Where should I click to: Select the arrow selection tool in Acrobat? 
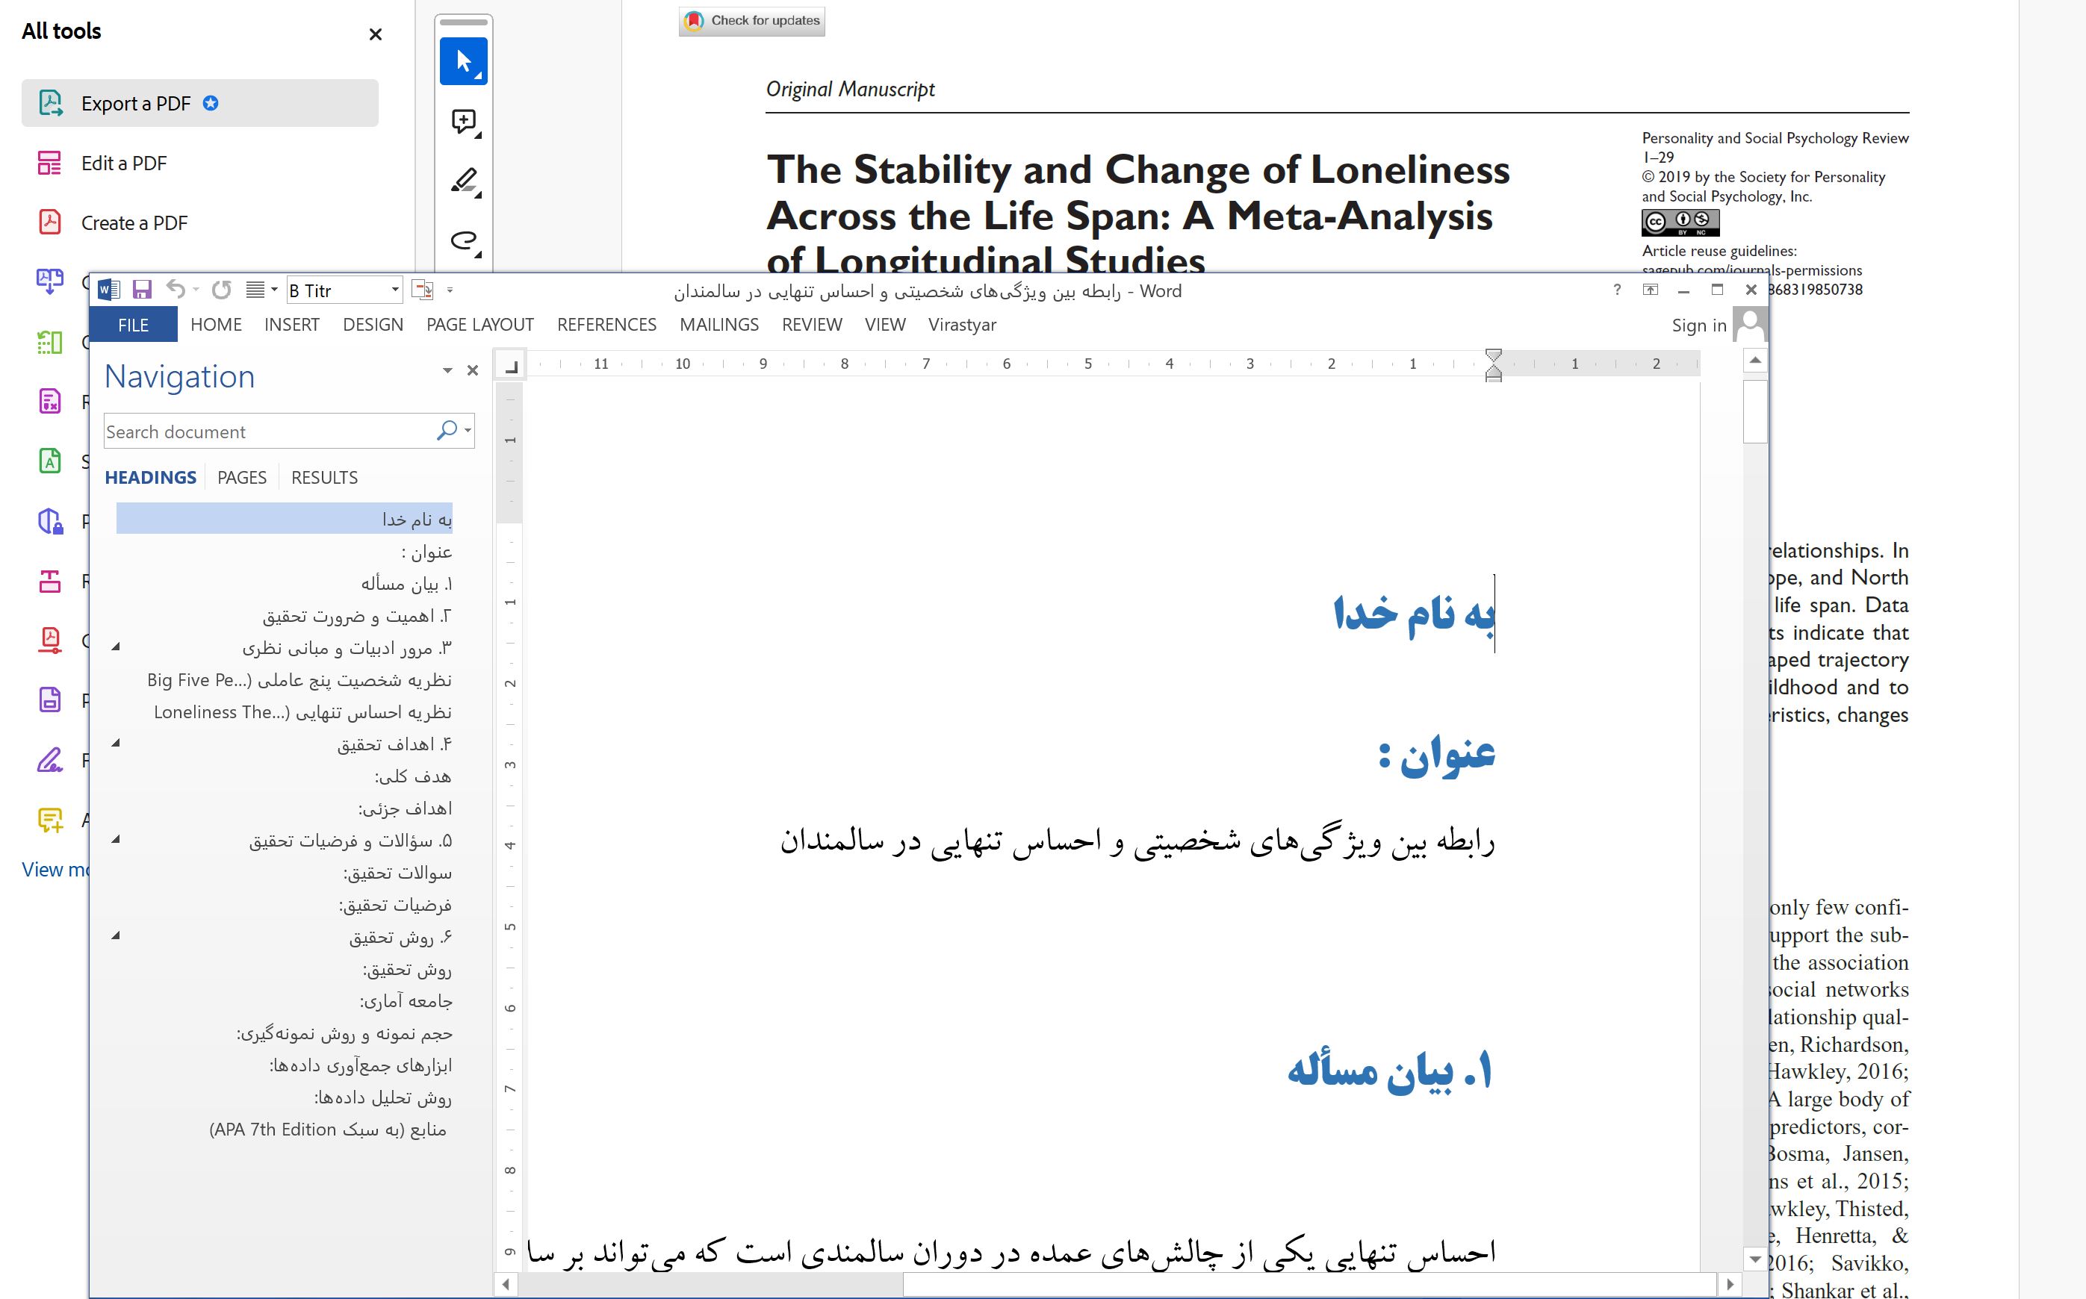point(463,61)
